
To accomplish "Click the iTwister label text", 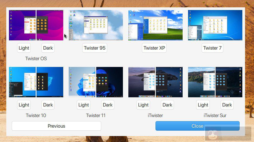I will [x=155, y=115].
